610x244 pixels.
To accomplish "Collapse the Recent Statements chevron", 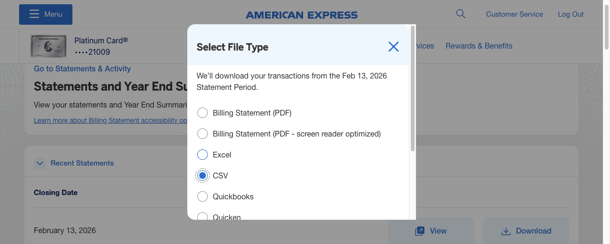I will (40, 163).
